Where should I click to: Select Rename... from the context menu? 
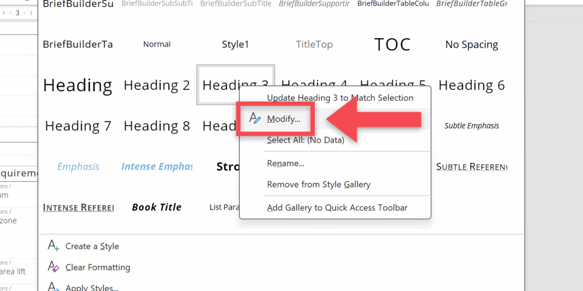[285, 164]
